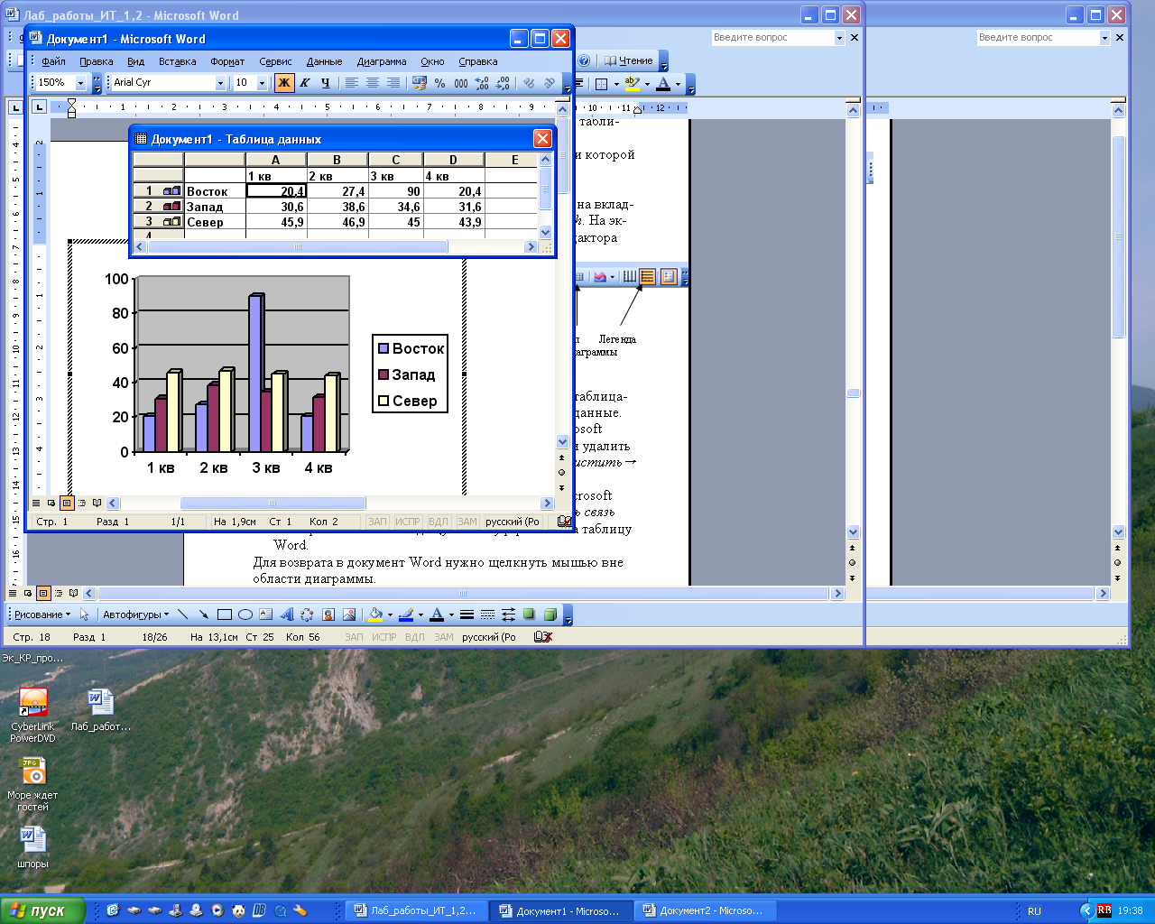The height and width of the screenshot is (924, 1155).
Task: Apply comma number style icon
Action: [461, 83]
